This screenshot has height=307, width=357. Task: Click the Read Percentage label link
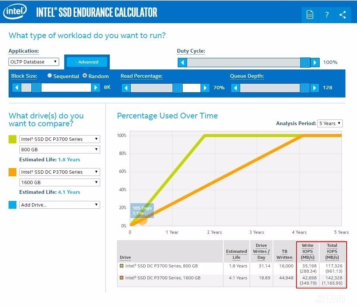coord(142,76)
